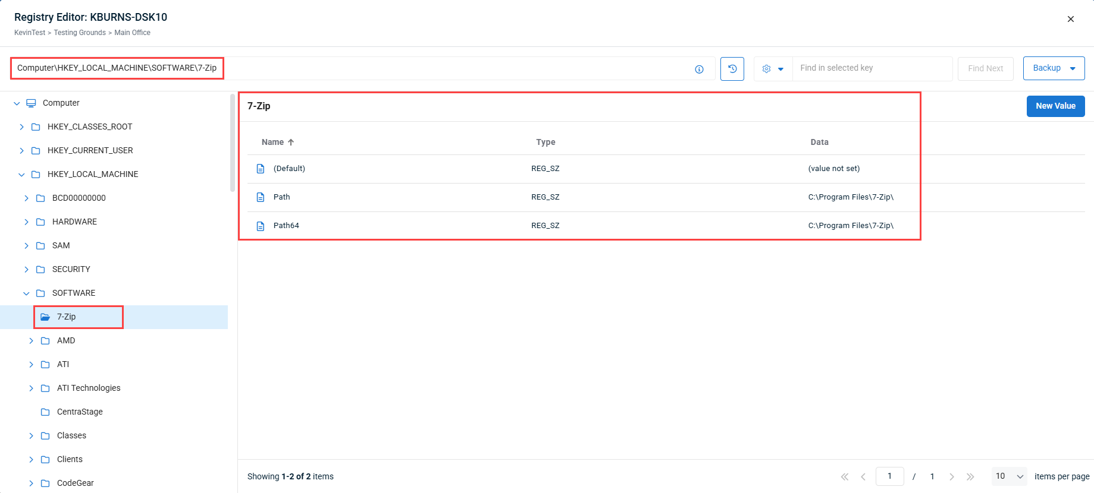Open the Backup dropdown button
1094x493 pixels.
coord(1054,68)
